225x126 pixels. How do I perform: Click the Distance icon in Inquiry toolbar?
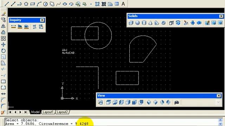(13, 27)
